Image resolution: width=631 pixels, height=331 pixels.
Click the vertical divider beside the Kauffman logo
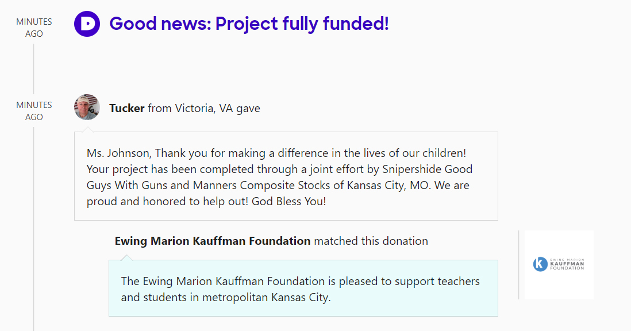tap(519, 265)
